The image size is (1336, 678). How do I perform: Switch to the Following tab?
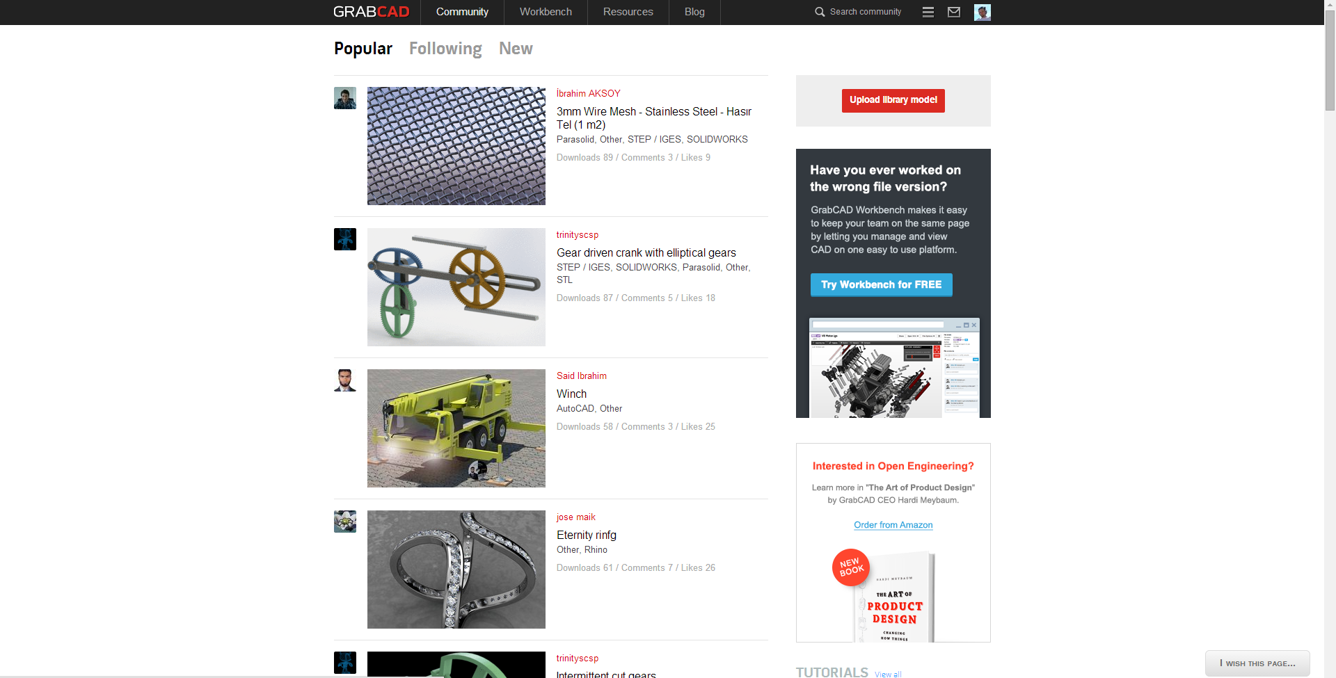445,49
